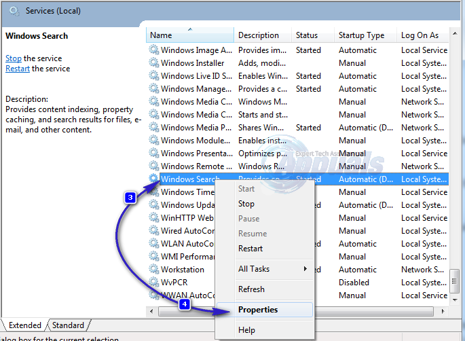Image resolution: width=465 pixels, height=341 pixels.
Task: Click the 'Starts and st...' description cell
Action: pos(263,115)
